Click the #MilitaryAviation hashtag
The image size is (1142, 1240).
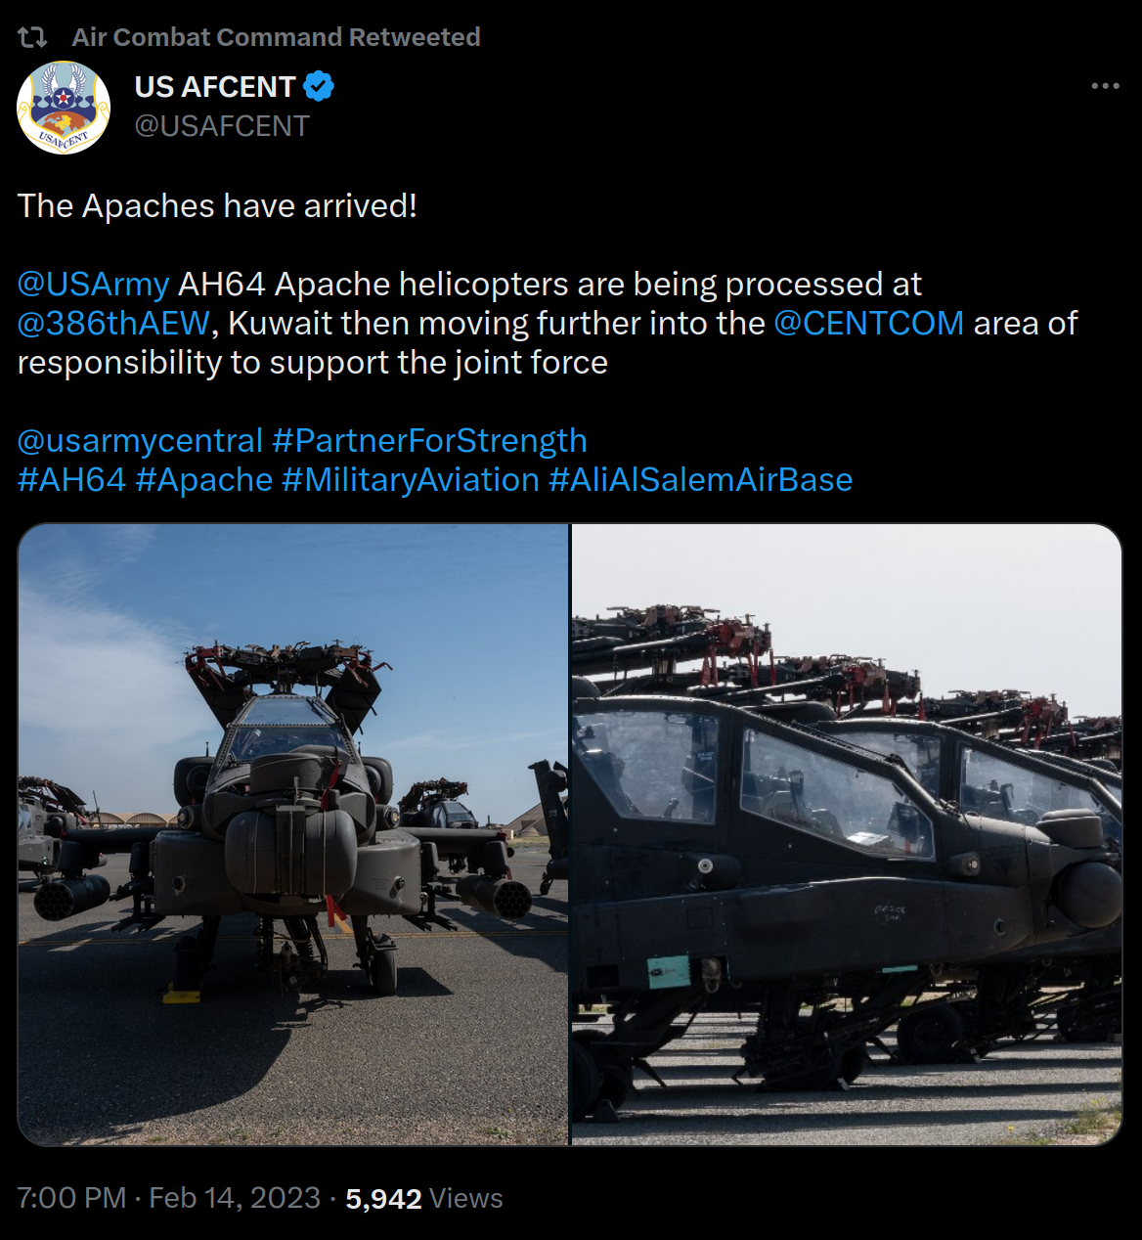(411, 479)
